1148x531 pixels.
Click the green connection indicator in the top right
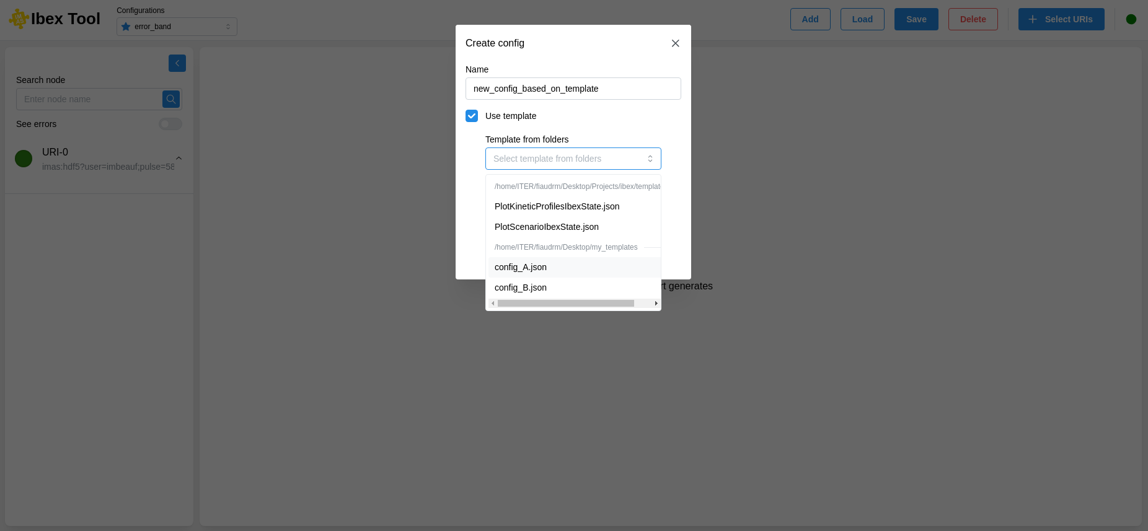click(1131, 19)
